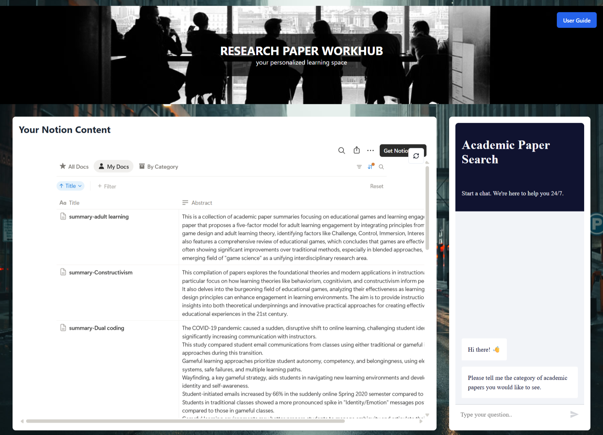Viewport: 603px width, 435px height.
Task: Click the Get Notion button
Action: coord(395,151)
